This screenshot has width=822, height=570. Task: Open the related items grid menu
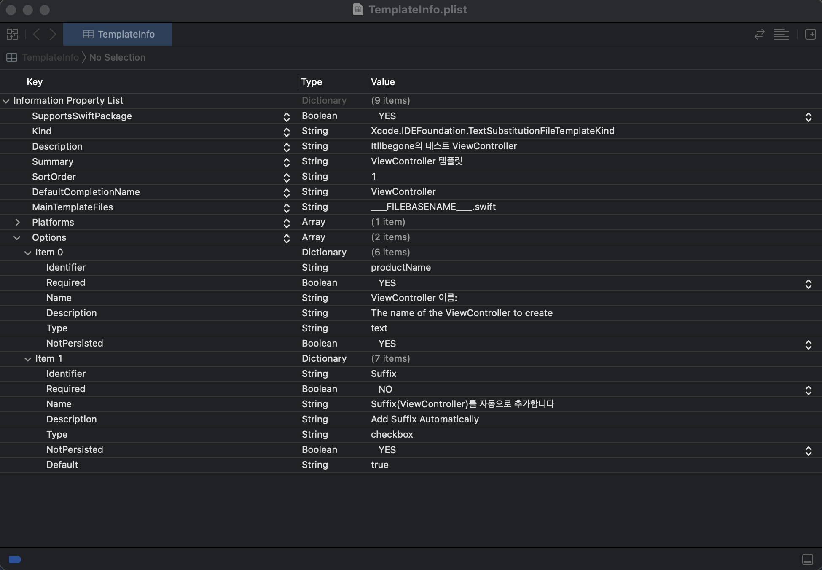[x=12, y=34]
